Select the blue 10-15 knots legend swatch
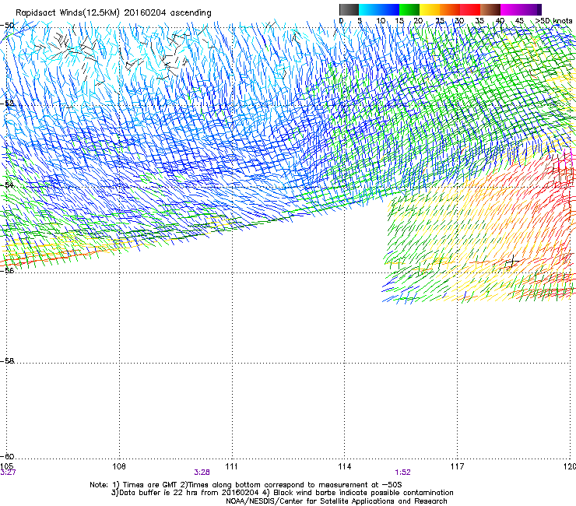Viewport: 576px width, 506px height. 389,9
